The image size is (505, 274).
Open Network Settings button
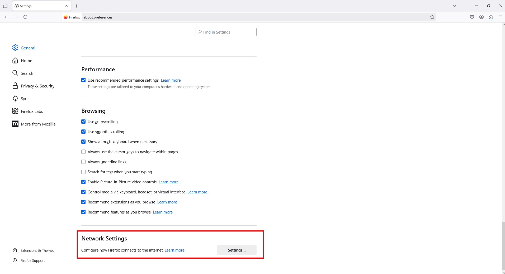pyautogui.click(x=237, y=250)
